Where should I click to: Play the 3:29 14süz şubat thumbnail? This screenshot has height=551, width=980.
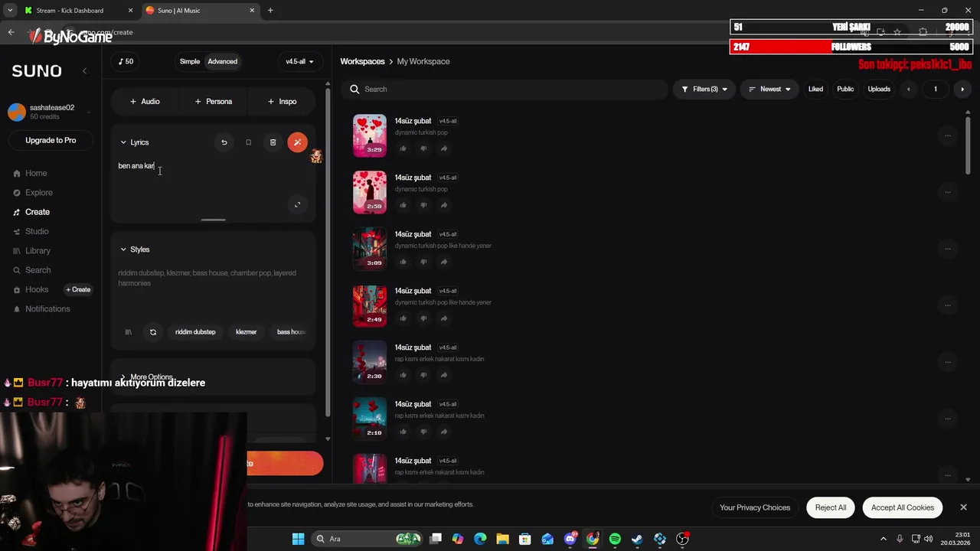click(x=370, y=135)
